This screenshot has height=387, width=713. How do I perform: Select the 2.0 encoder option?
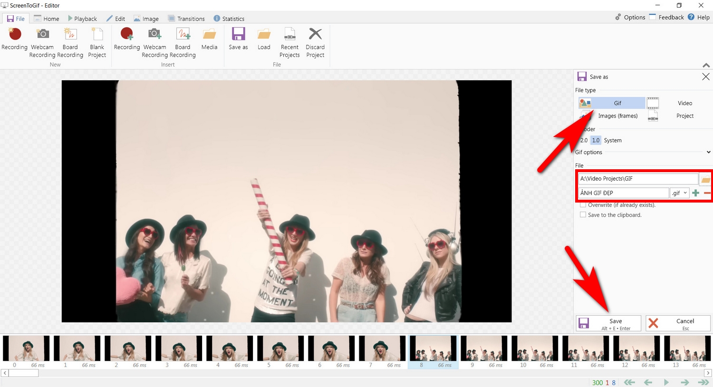pyautogui.click(x=584, y=140)
